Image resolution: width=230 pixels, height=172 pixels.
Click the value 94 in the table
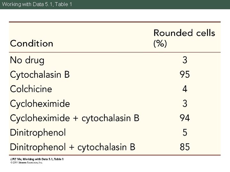185,118
